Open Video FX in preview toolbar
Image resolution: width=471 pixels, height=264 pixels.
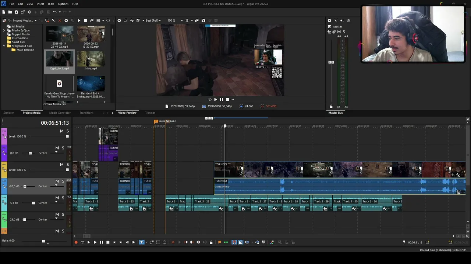click(x=132, y=21)
